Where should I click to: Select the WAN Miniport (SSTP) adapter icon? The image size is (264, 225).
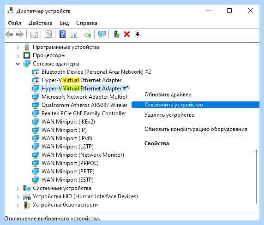tap(36, 180)
